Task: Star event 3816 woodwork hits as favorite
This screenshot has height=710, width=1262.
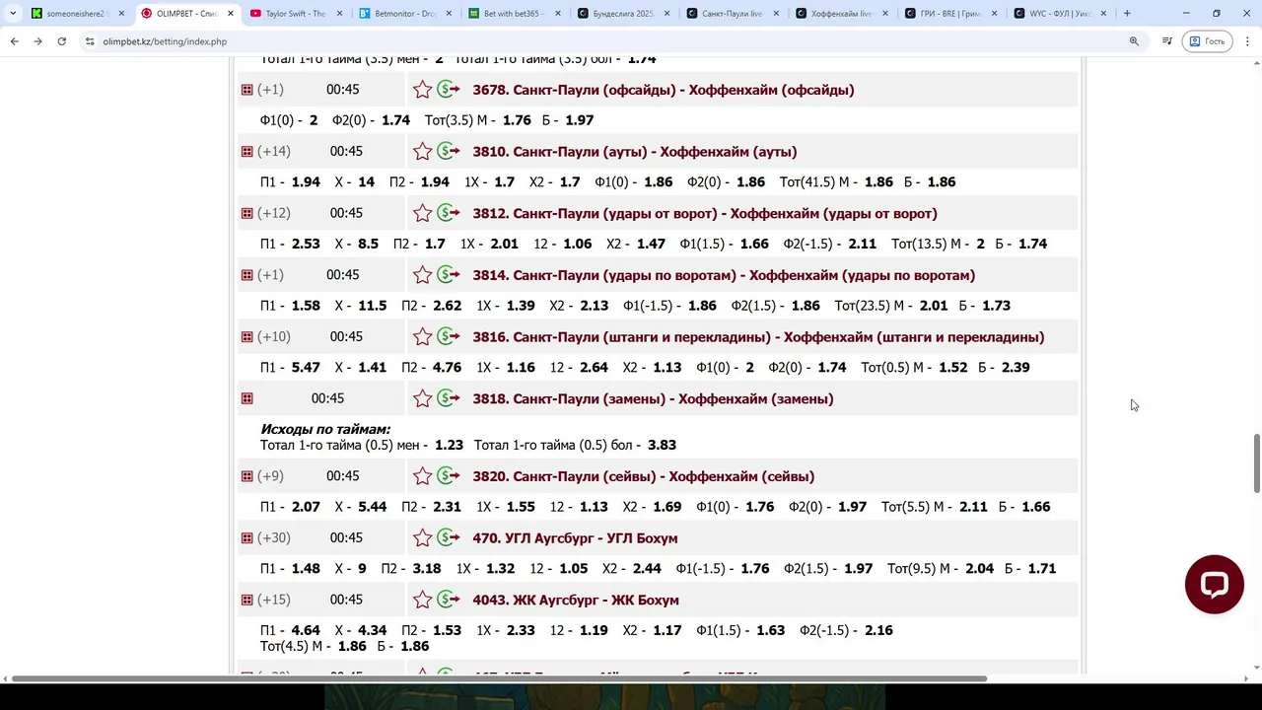Action: pos(423,337)
